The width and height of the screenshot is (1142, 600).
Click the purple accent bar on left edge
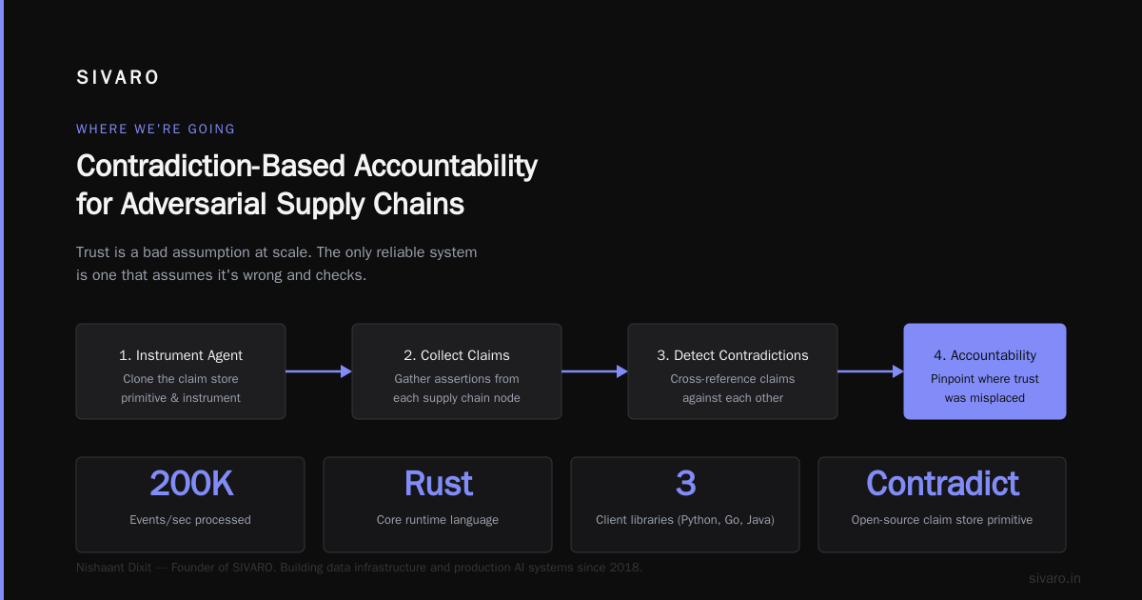click(x=2, y=300)
